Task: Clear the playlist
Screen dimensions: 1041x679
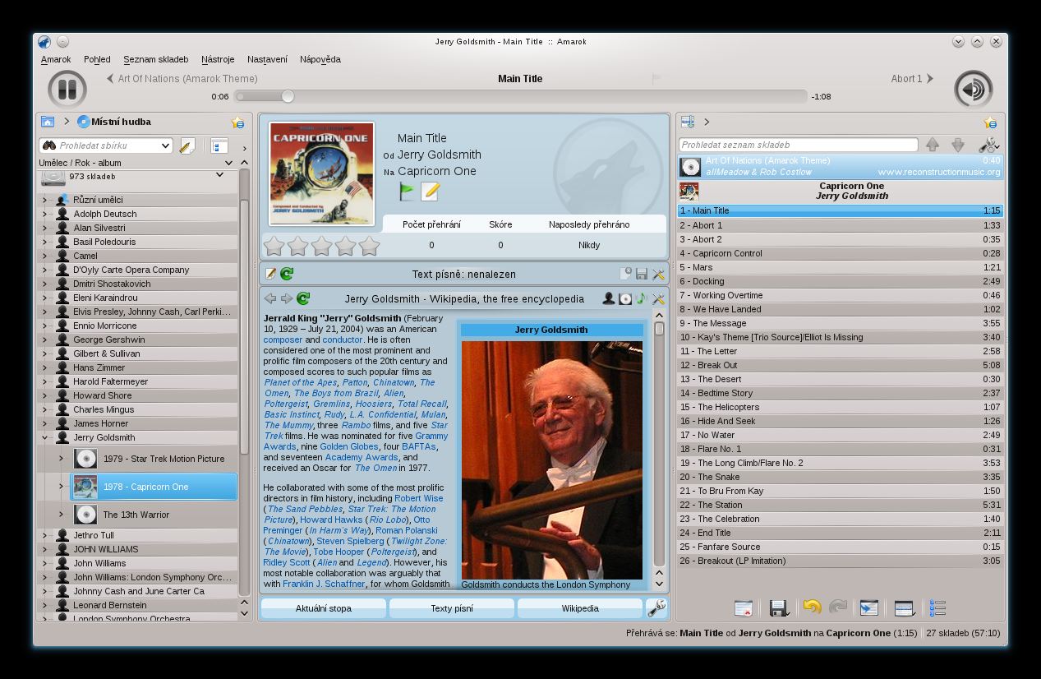Action: pos(744,608)
